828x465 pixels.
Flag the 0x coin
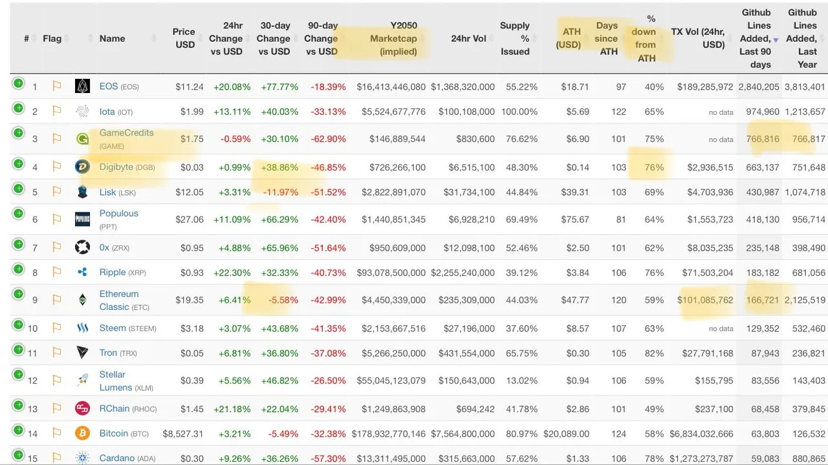tap(56, 247)
